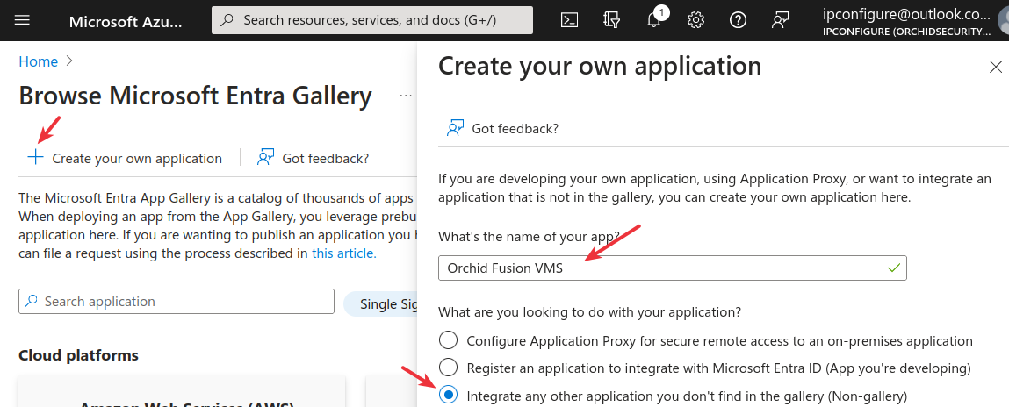Expand the breadcrumb chevron after Home
This screenshot has height=407, width=1009.
(70, 61)
